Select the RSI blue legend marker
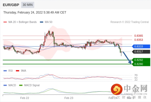151x102 pixels. point(5,71)
